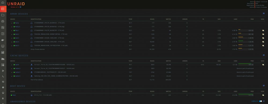Browse Disk 3 with its view folder icon
Screen dimensions: 268x104
point(263,38)
